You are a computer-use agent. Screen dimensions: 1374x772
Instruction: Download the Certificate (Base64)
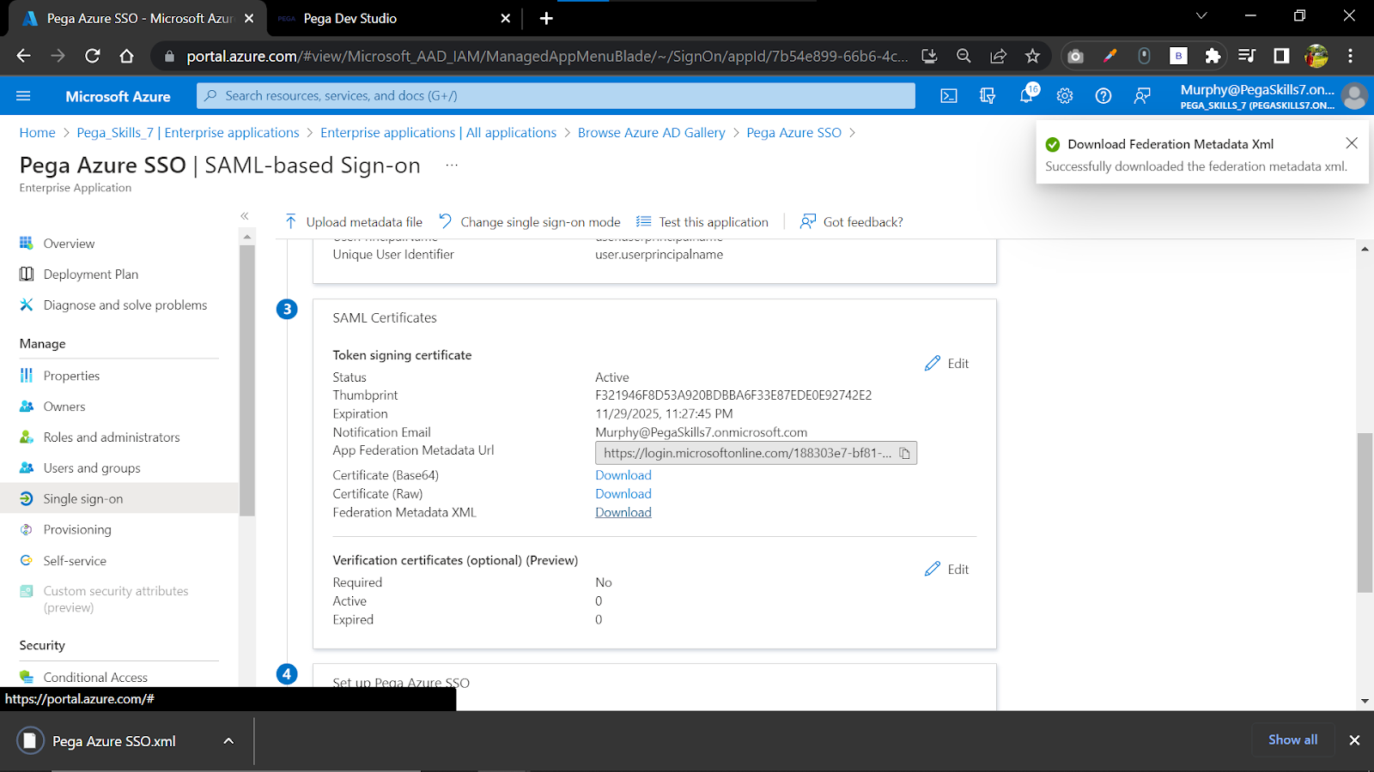click(623, 475)
